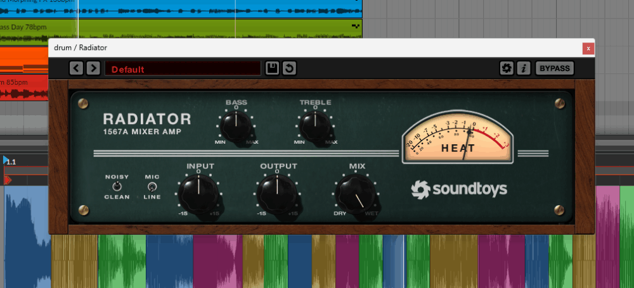Click the Soundtoys logo
This screenshot has height=288, width=634.
click(459, 189)
